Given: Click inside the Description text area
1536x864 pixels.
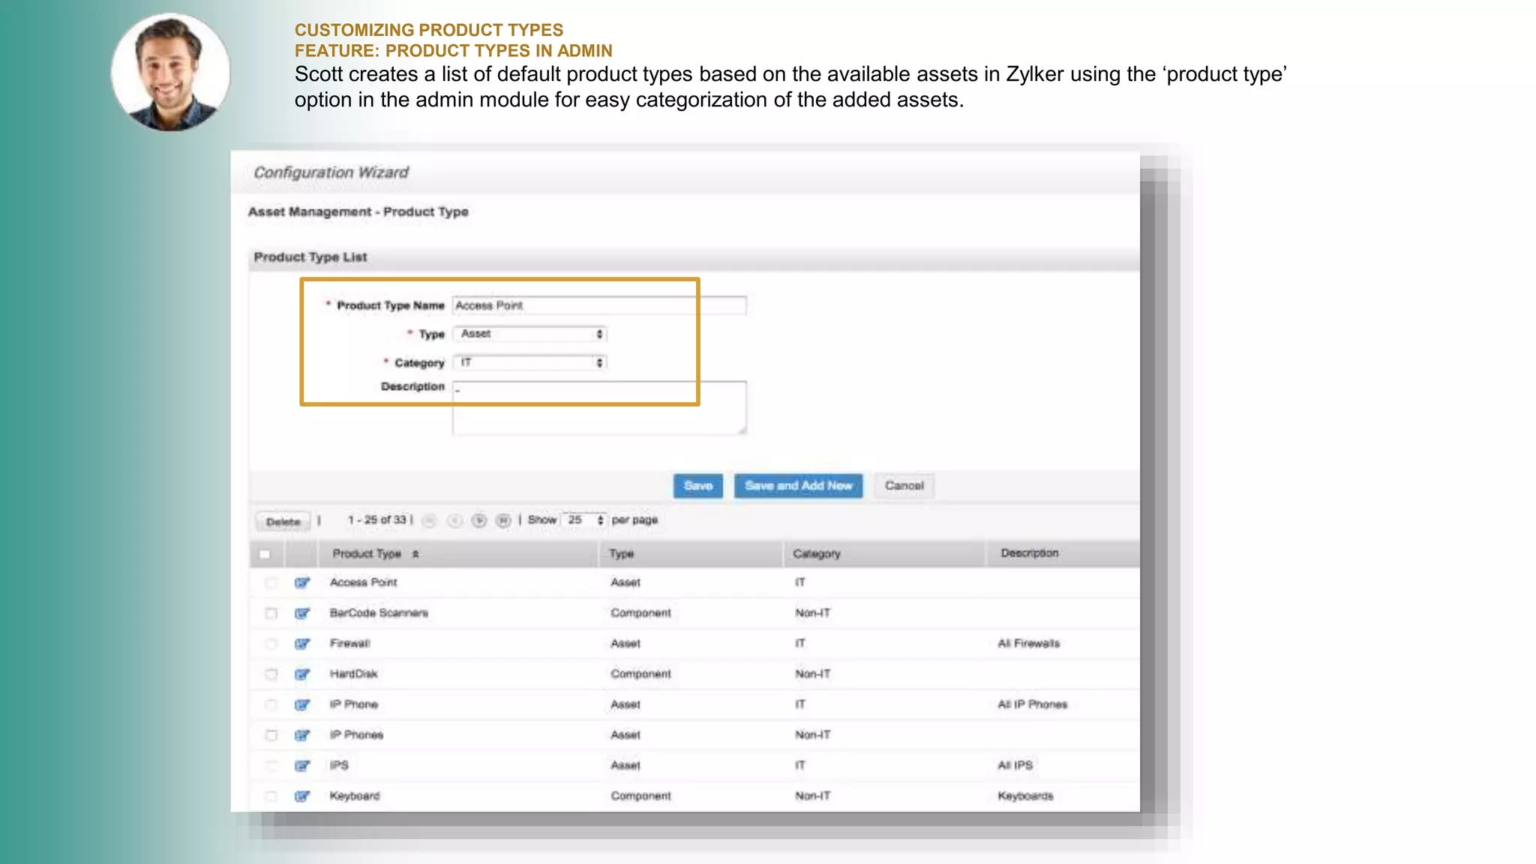Looking at the screenshot, I should (x=599, y=408).
